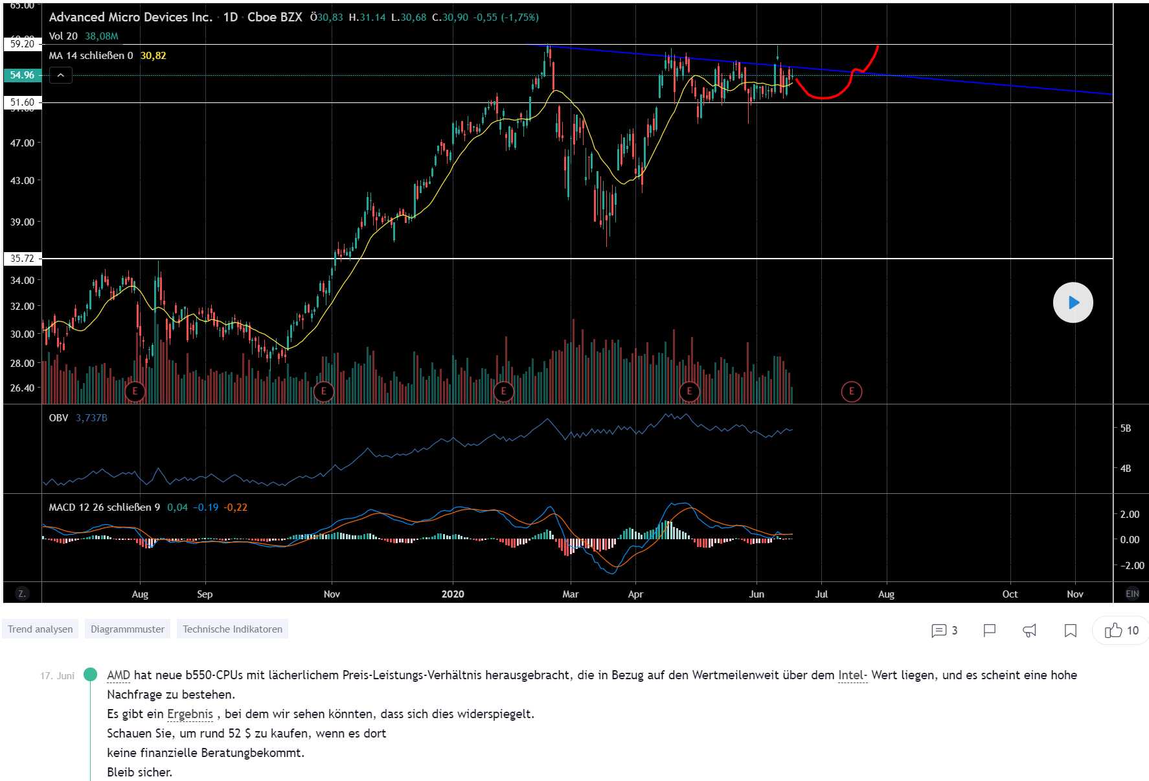This screenshot has width=1149, height=781.
Task: Click the 1D interval label in the chart header
Action: tap(231, 17)
